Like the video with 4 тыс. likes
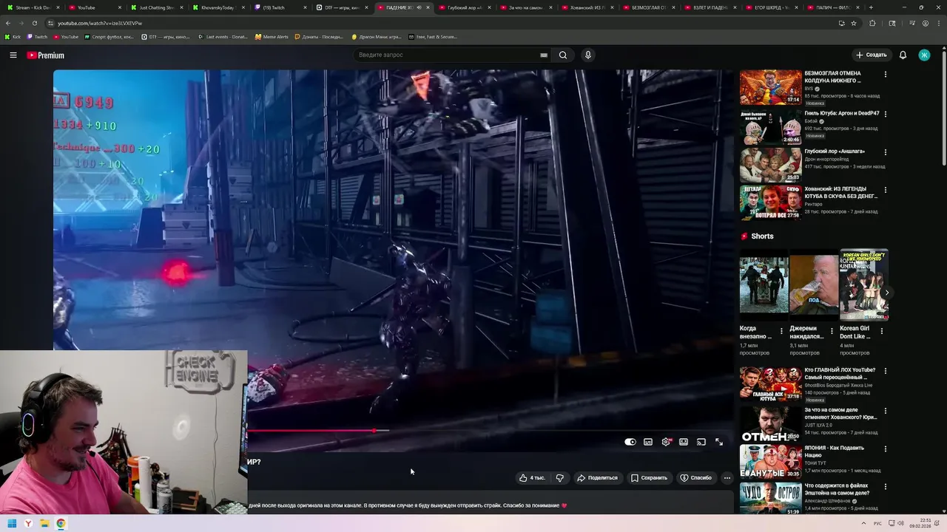947x532 pixels. [532, 477]
